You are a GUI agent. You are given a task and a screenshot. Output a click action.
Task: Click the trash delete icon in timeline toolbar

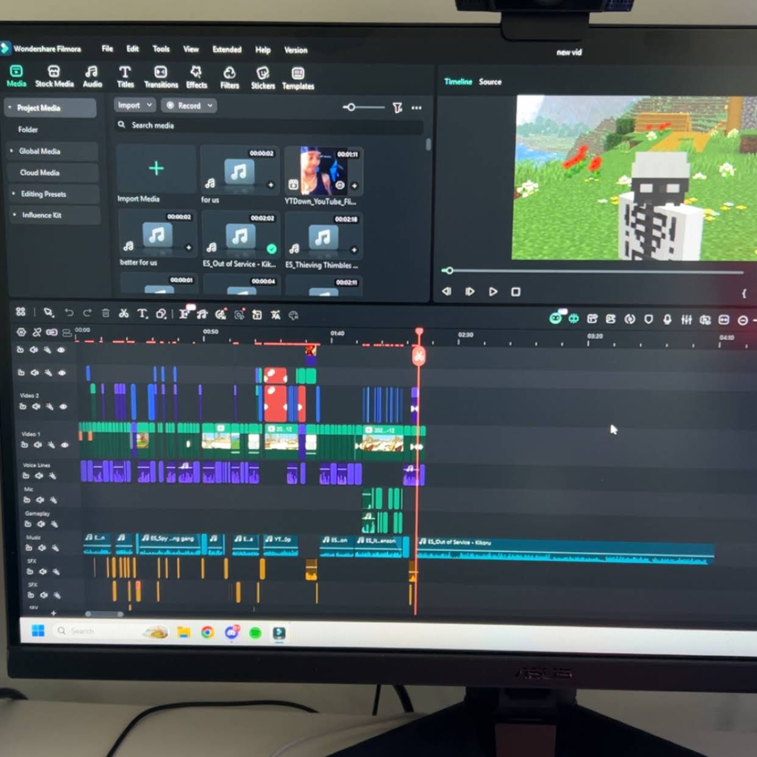[105, 313]
